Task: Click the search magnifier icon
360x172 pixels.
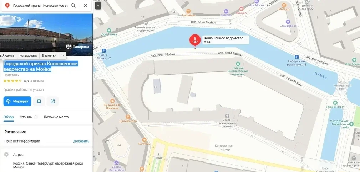Action: pyautogui.click(x=73, y=5)
